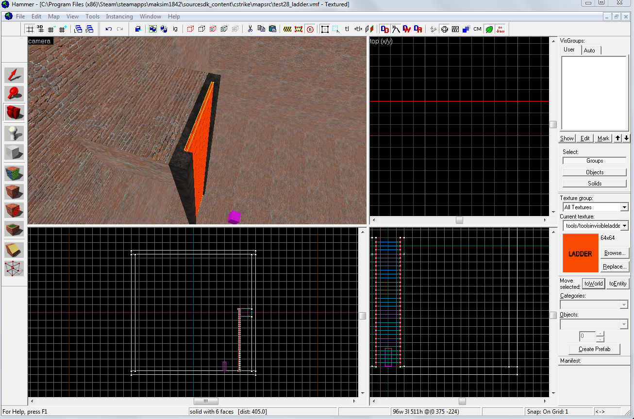Hide the selected objects
634x419 pixels.
coord(190,29)
